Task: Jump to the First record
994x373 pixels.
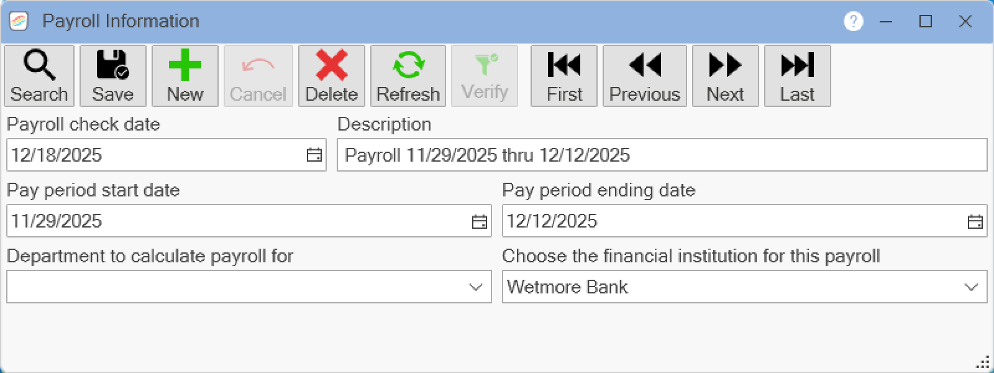Action: pyautogui.click(x=564, y=76)
